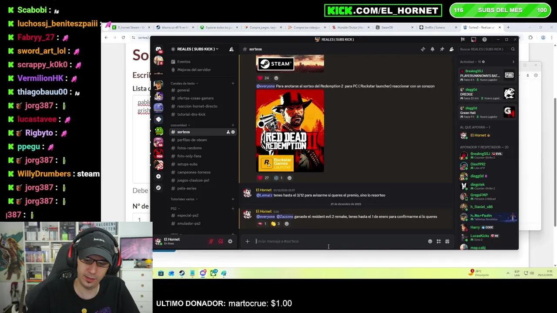The width and height of the screenshot is (557, 313).
Task: Open the LucasKicks member profile
Action: tap(487, 237)
